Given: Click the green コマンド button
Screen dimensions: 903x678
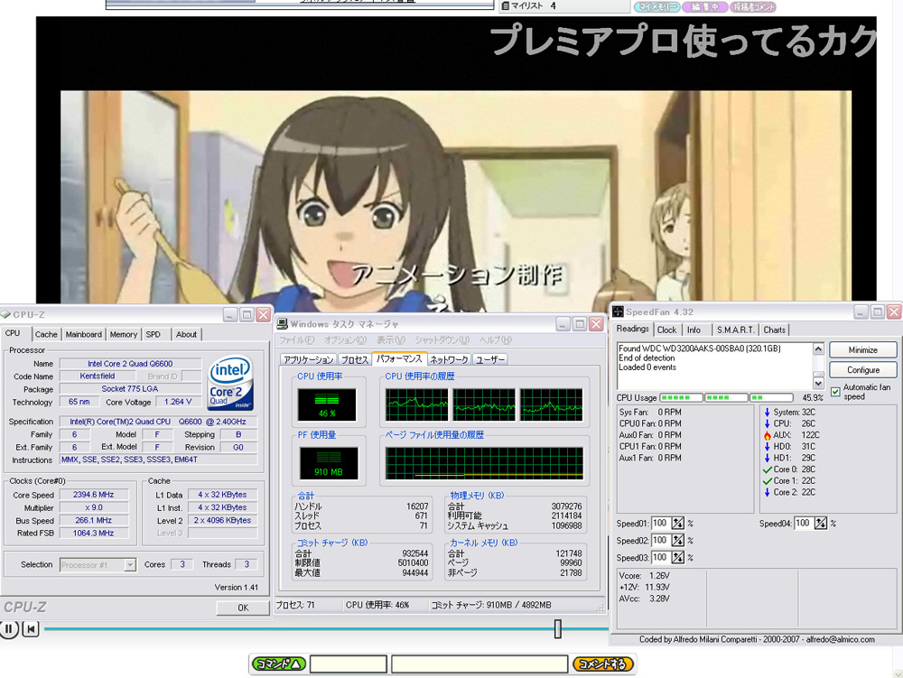Looking at the screenshot, I should point(279,664).
